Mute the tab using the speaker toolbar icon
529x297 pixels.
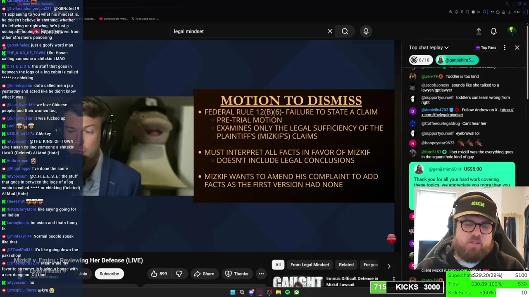(x=492, y=12)
